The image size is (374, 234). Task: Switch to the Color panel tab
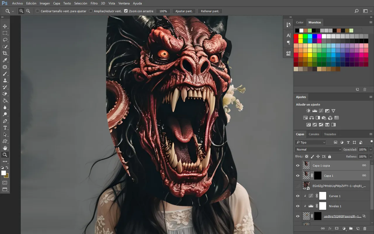300,22
